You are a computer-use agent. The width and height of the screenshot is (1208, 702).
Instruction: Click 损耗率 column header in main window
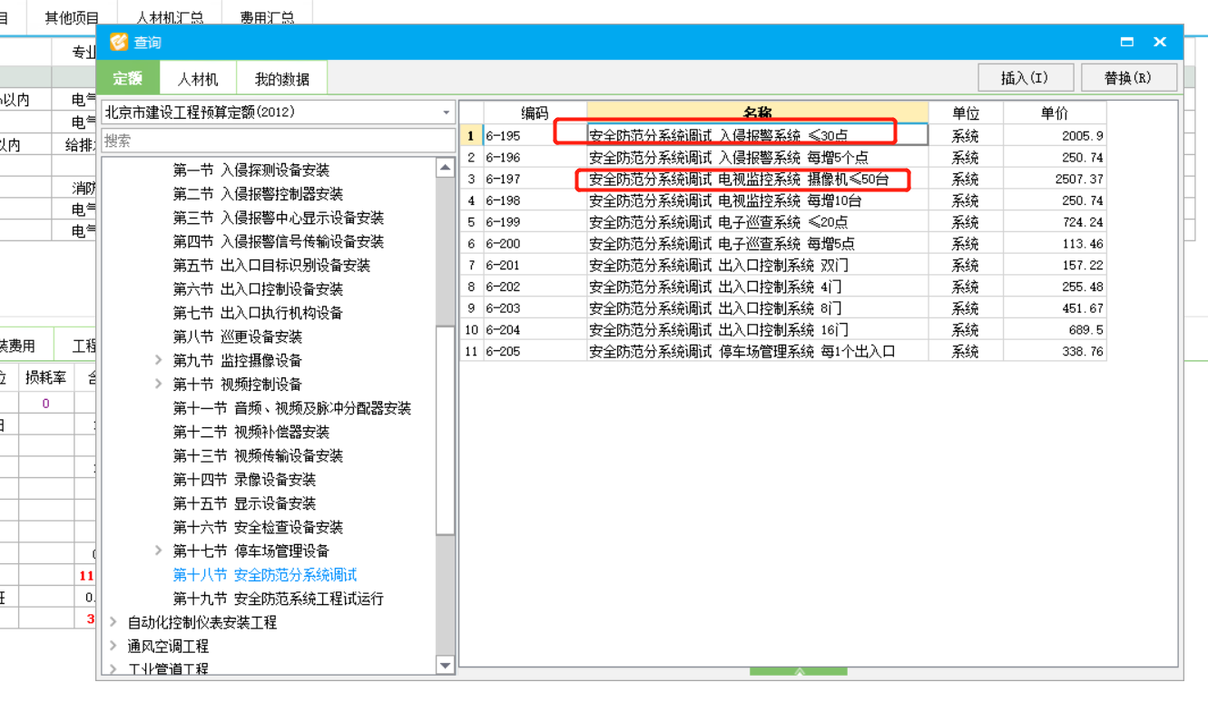pyautogui.click(x=44, y=376)
